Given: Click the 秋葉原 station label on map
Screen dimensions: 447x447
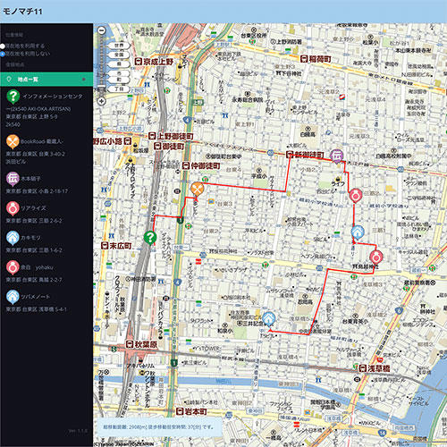Looking at the screenshot, I should [x=141, y=344].
